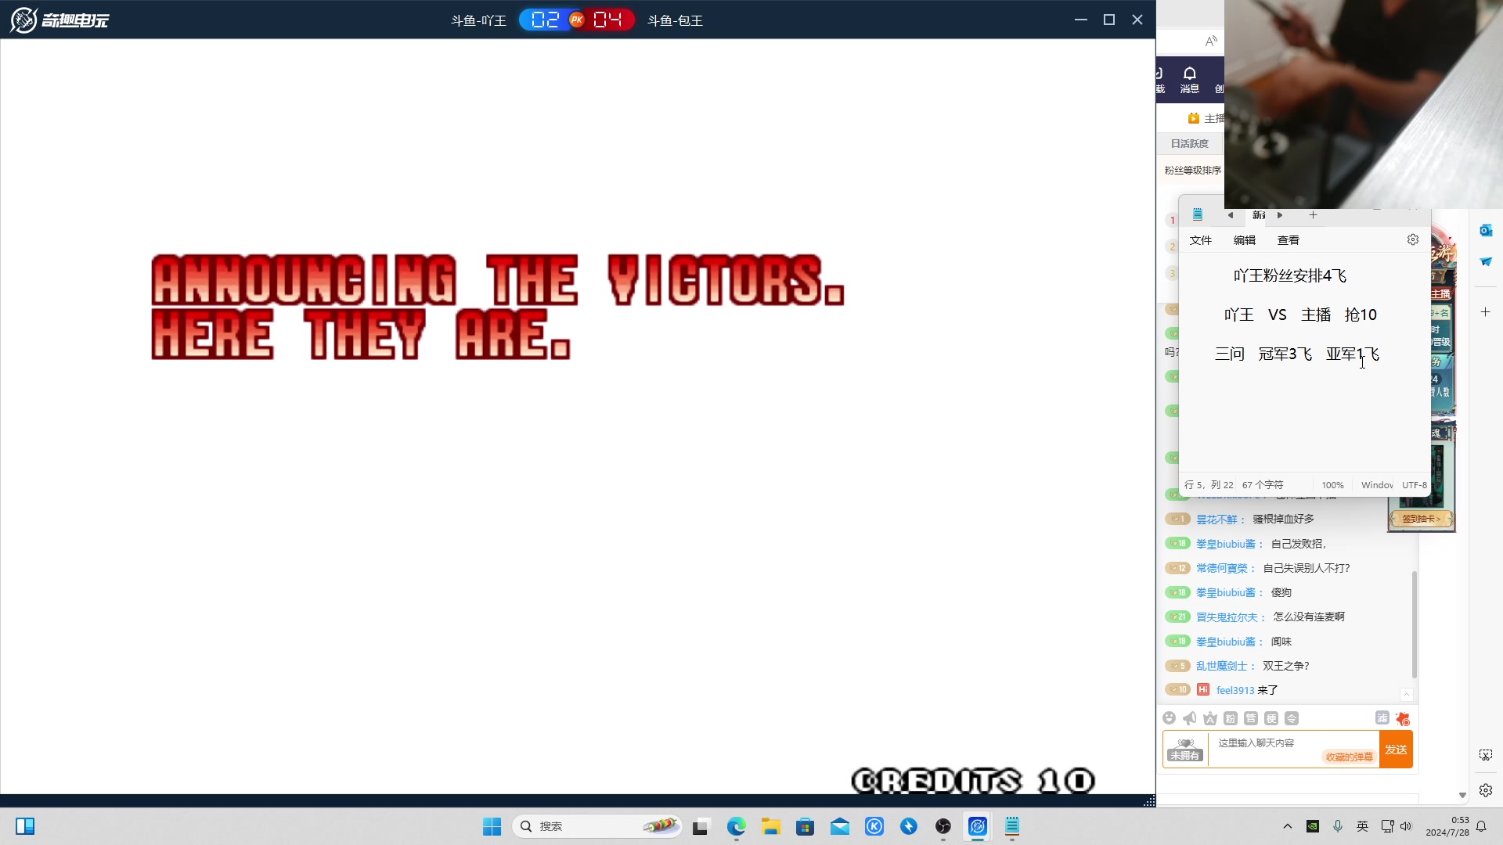Open the emoji picker in chat toolbar
Image resolution: width=1503 pixels, height=845 pixels.
(x=1169, y=718)
